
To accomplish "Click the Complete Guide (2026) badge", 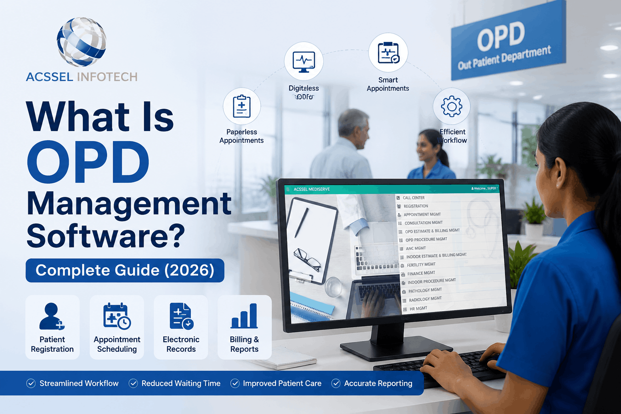I will (125, 270).
